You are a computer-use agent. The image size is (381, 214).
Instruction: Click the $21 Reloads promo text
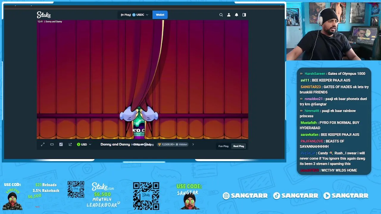click(x=46, y=185)
